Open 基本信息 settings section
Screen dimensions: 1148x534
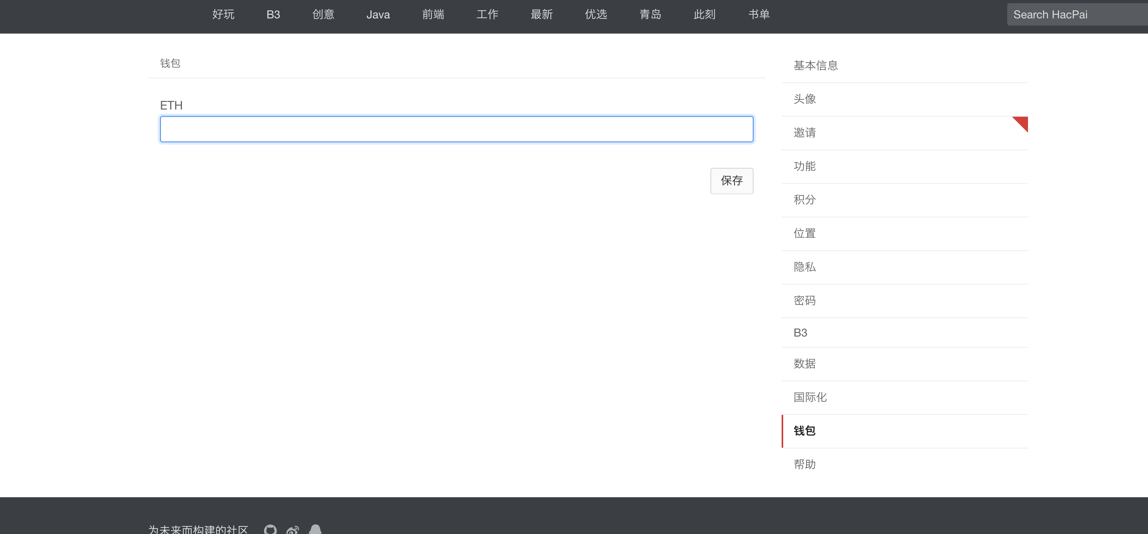816,66
